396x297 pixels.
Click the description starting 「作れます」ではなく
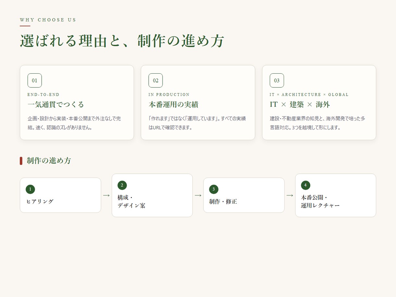coord(197,123)
